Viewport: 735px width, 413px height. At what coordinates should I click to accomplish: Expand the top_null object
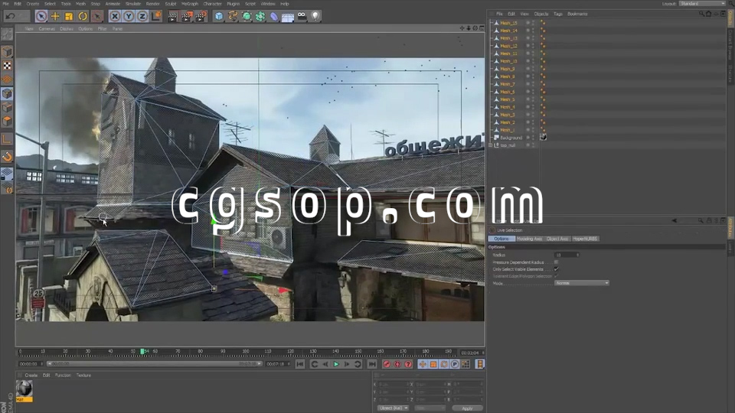coord(491,145)
